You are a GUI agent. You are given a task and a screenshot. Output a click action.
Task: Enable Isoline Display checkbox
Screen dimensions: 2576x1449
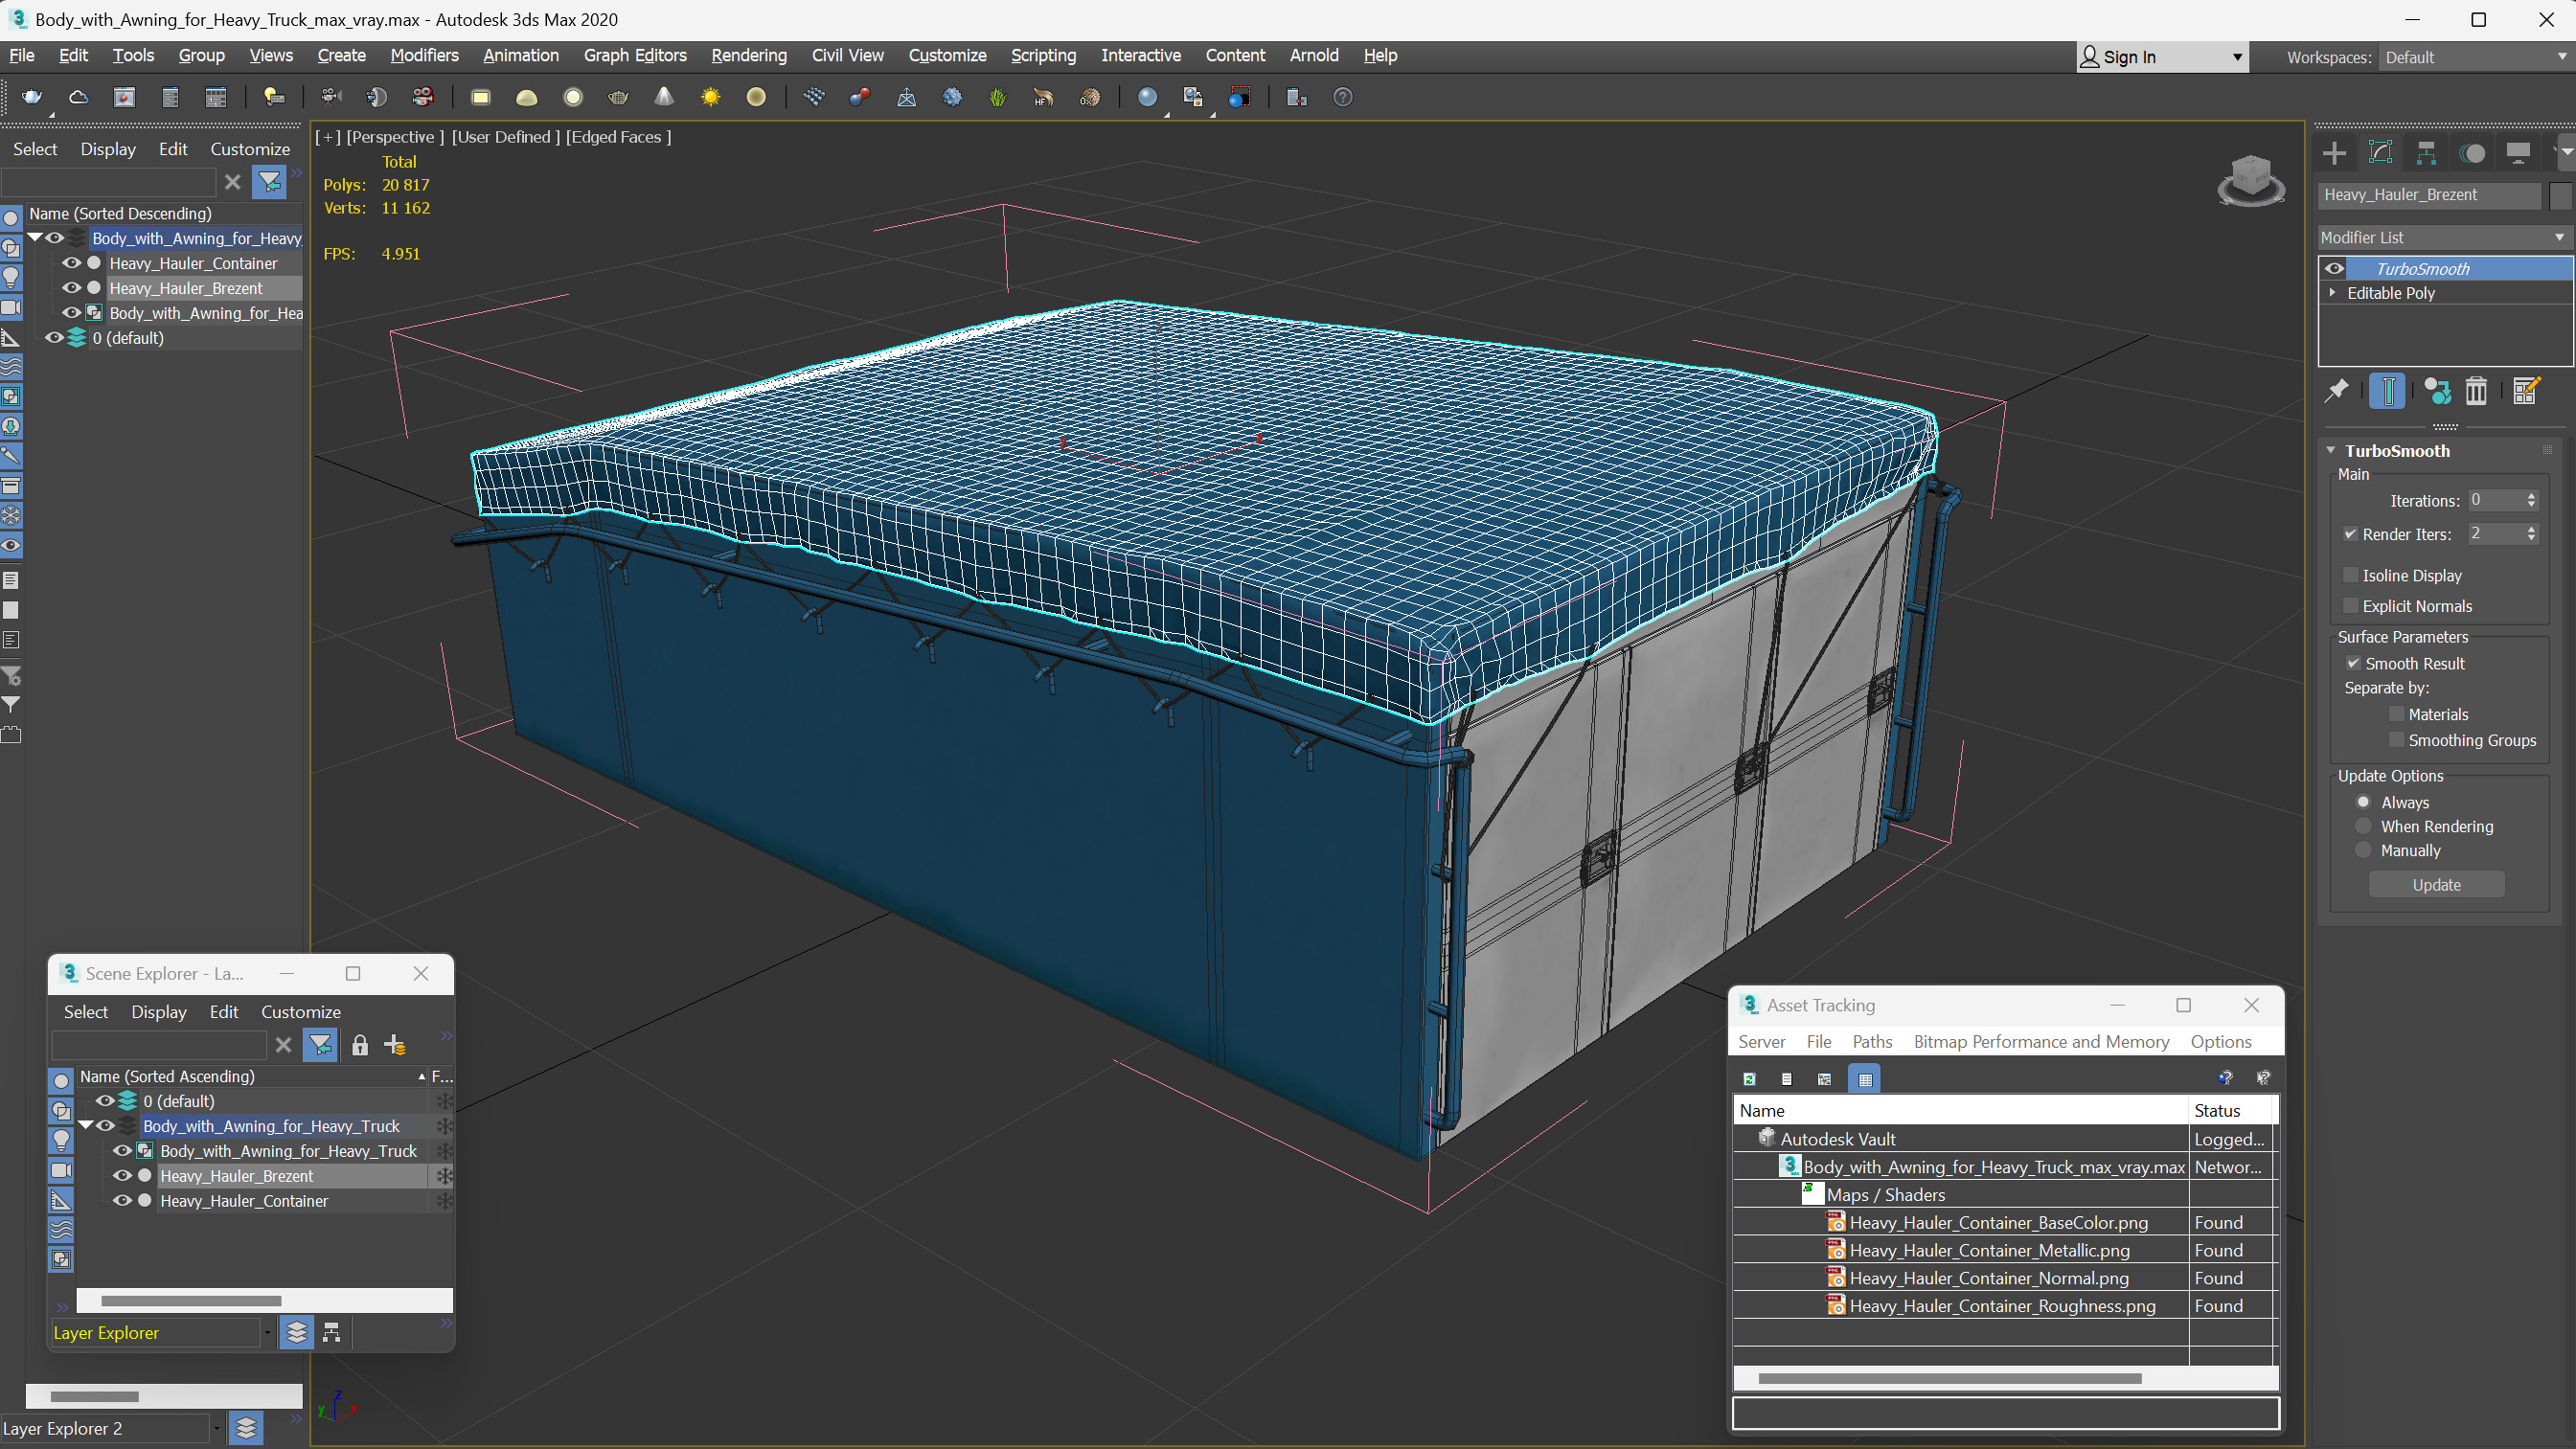2350,575
